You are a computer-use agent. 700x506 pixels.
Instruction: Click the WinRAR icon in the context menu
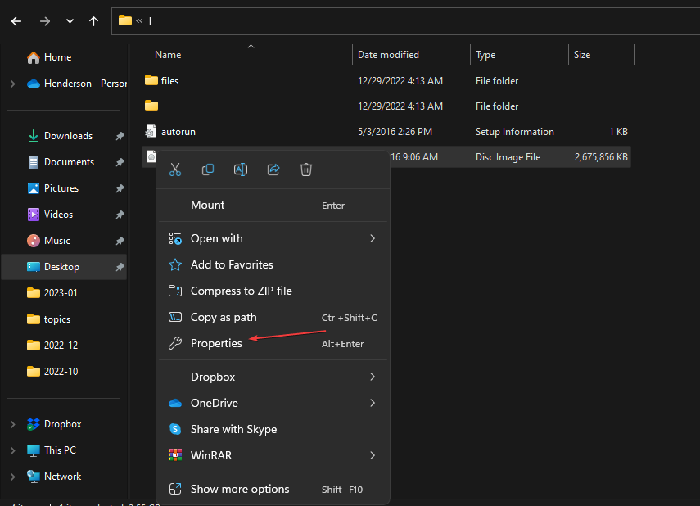tap(174, 454)
